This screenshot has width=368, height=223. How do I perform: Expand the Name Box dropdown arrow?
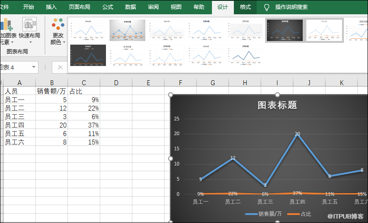click(x=34, y=67)
